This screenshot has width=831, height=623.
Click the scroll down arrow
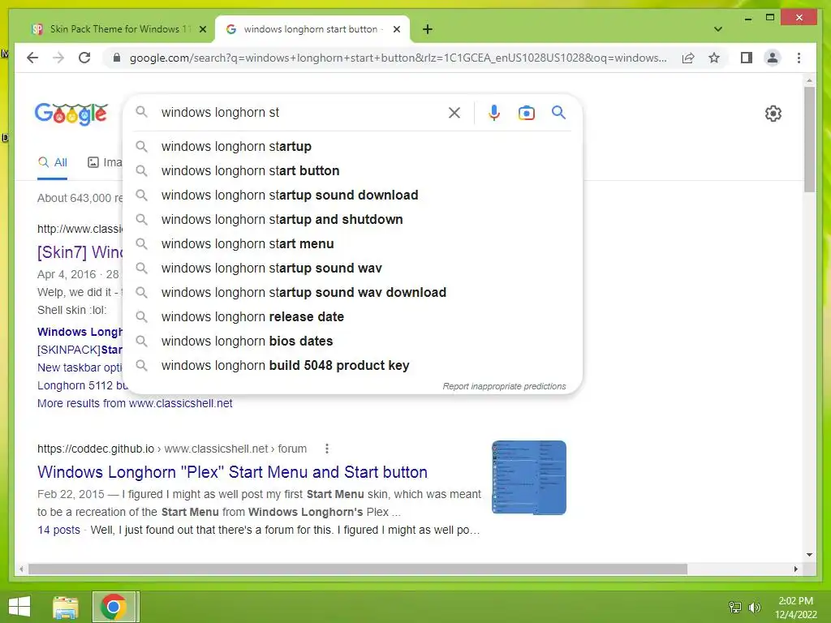coord(809,555)
